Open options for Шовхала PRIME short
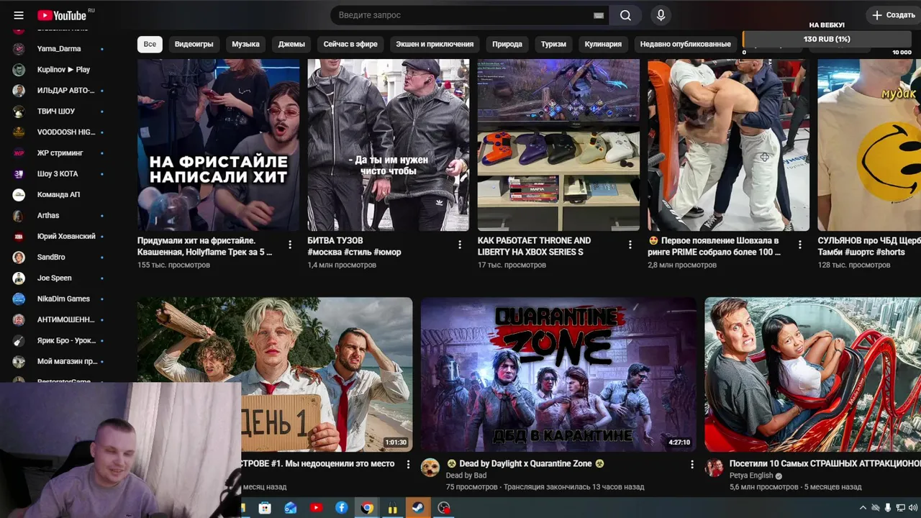The height and width of the screenshot is (518, 921). point(799,245)
